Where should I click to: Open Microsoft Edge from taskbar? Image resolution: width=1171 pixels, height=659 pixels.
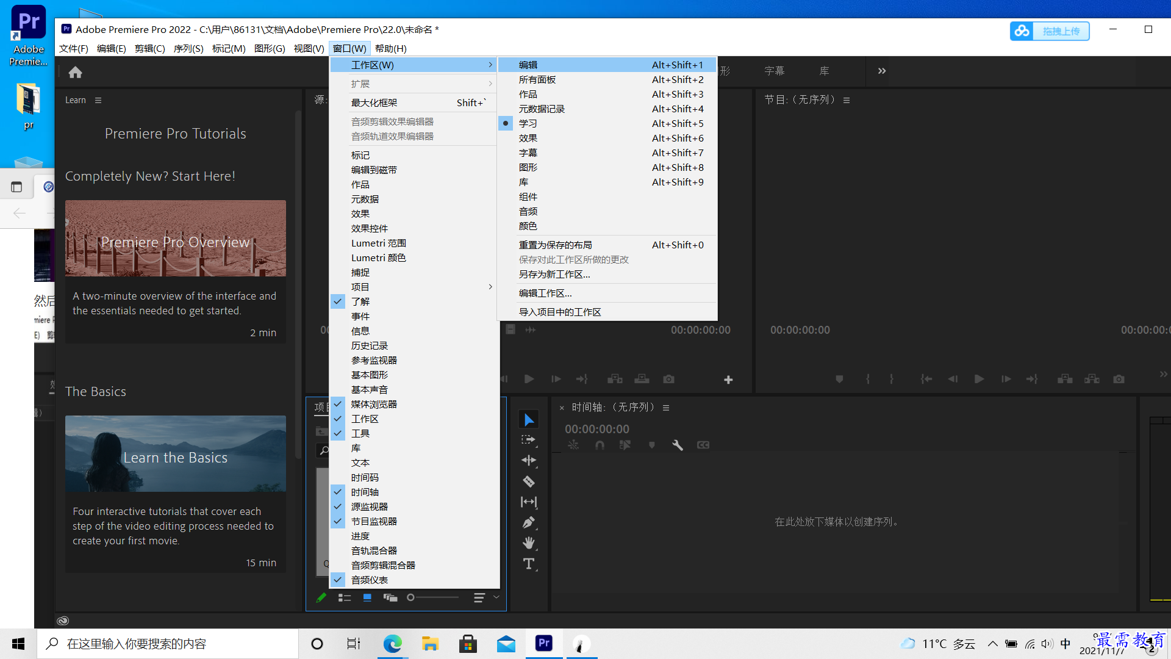click(392, 644)
